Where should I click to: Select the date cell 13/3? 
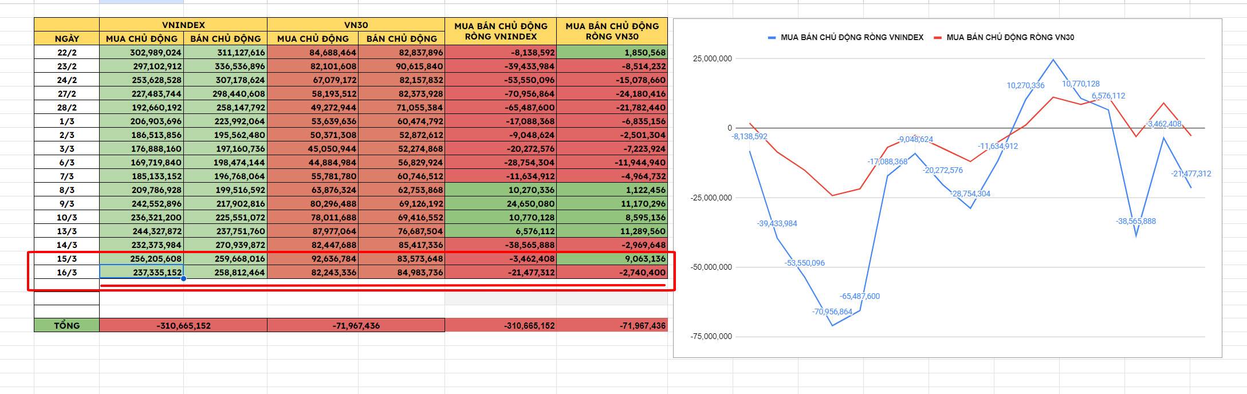coord(66,231)
